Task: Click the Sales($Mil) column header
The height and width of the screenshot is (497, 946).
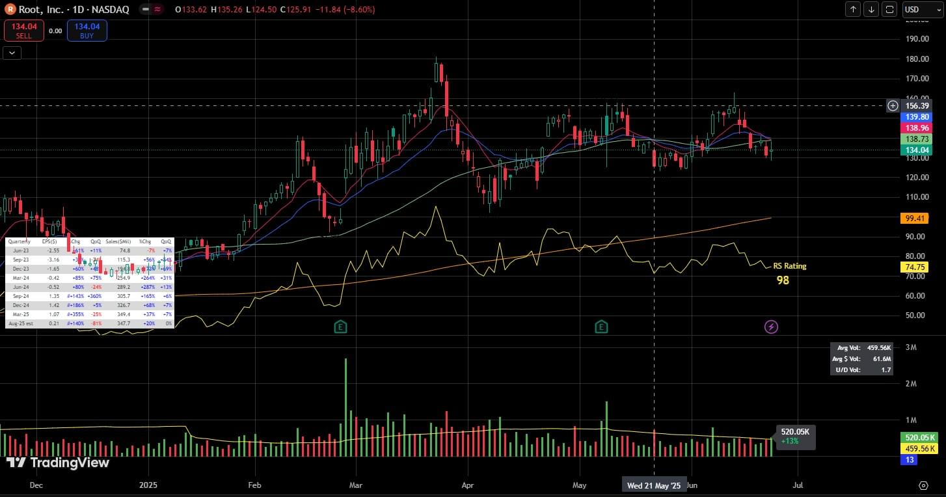Action: tap(118, 241)
